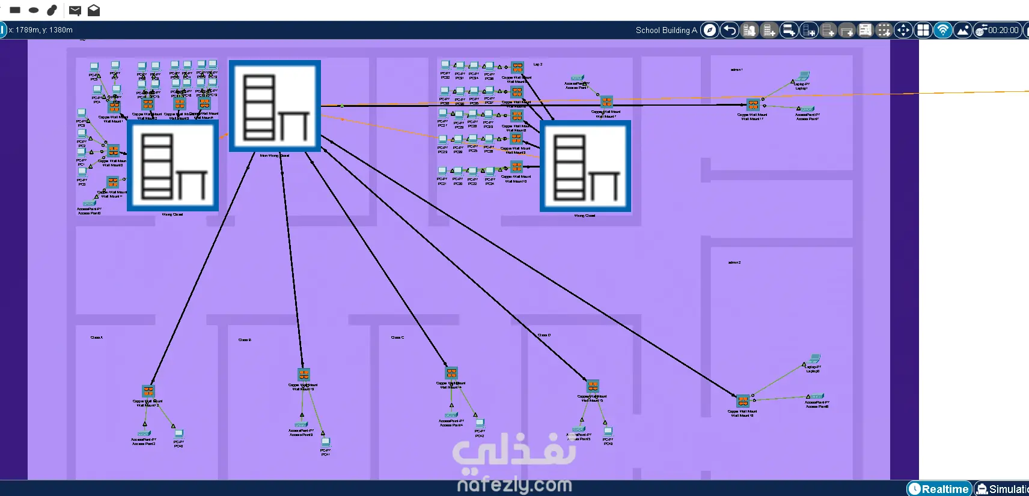This screenshot has height=496, width=1029.
Task: Open Environment settings showing 00:20:00
Action: coord(998,30)
